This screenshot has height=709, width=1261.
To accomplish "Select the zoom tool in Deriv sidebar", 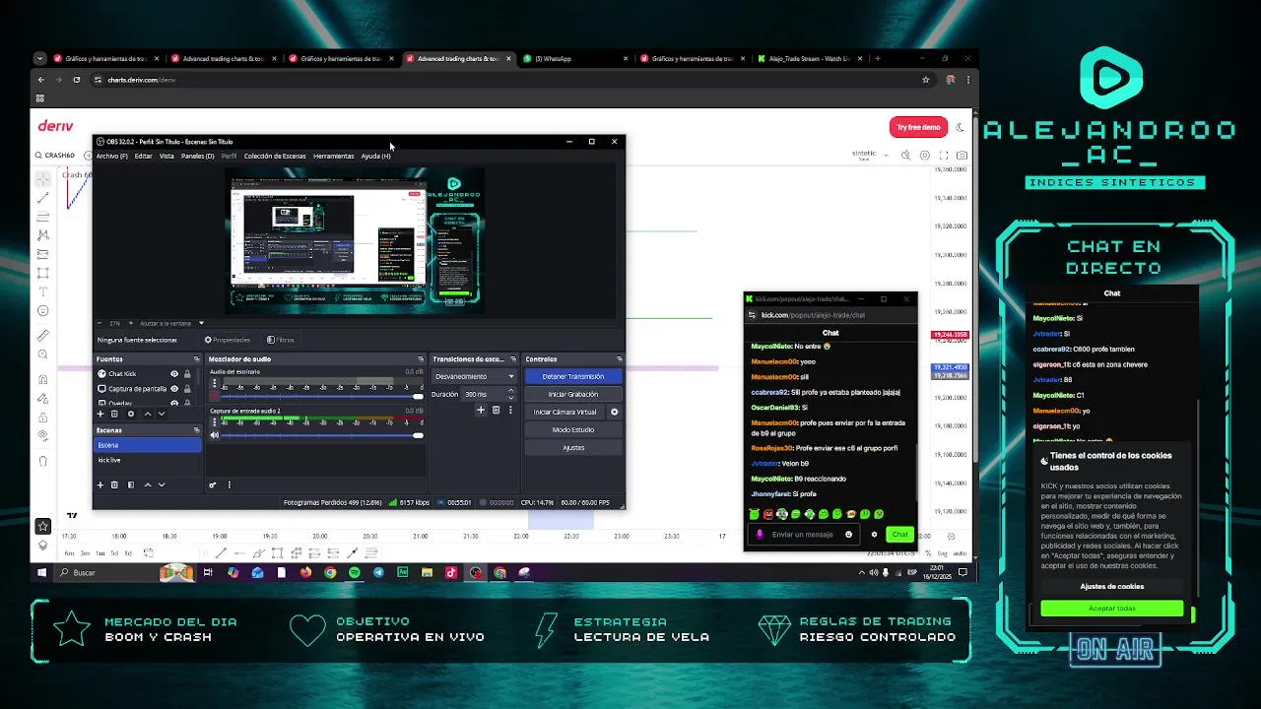I will 43,354.
